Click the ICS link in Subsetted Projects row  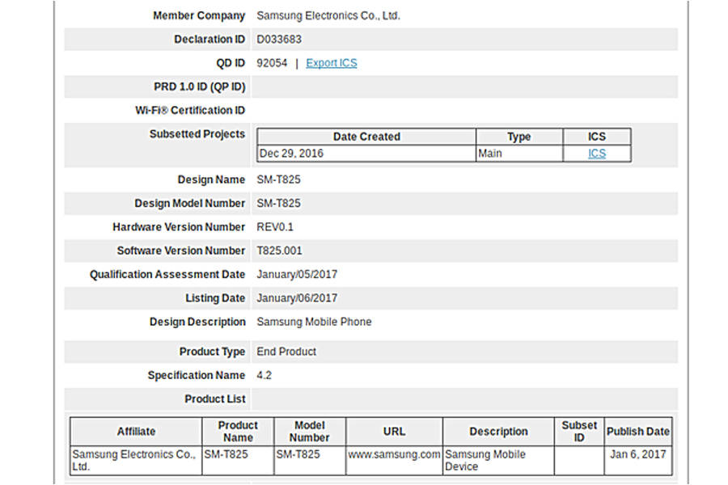tap(596, 152)
